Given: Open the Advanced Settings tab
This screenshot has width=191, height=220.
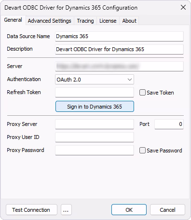Looking at the screenshot, I should [50, 21].
